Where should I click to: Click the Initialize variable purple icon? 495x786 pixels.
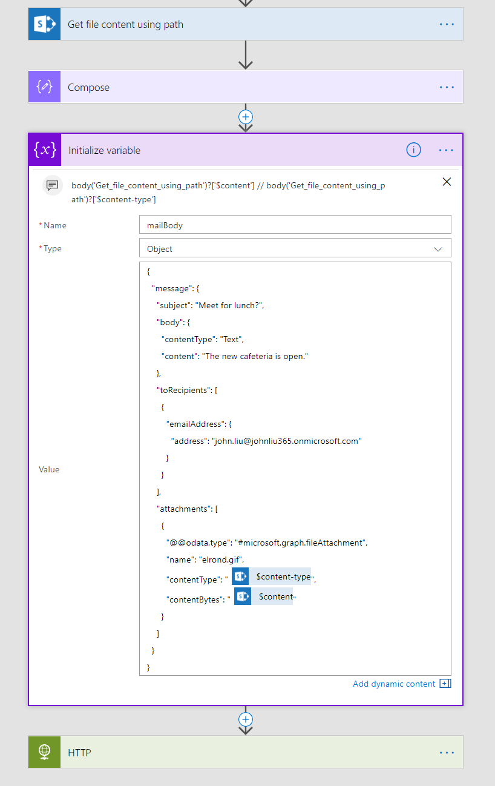(x=45, y=150)
